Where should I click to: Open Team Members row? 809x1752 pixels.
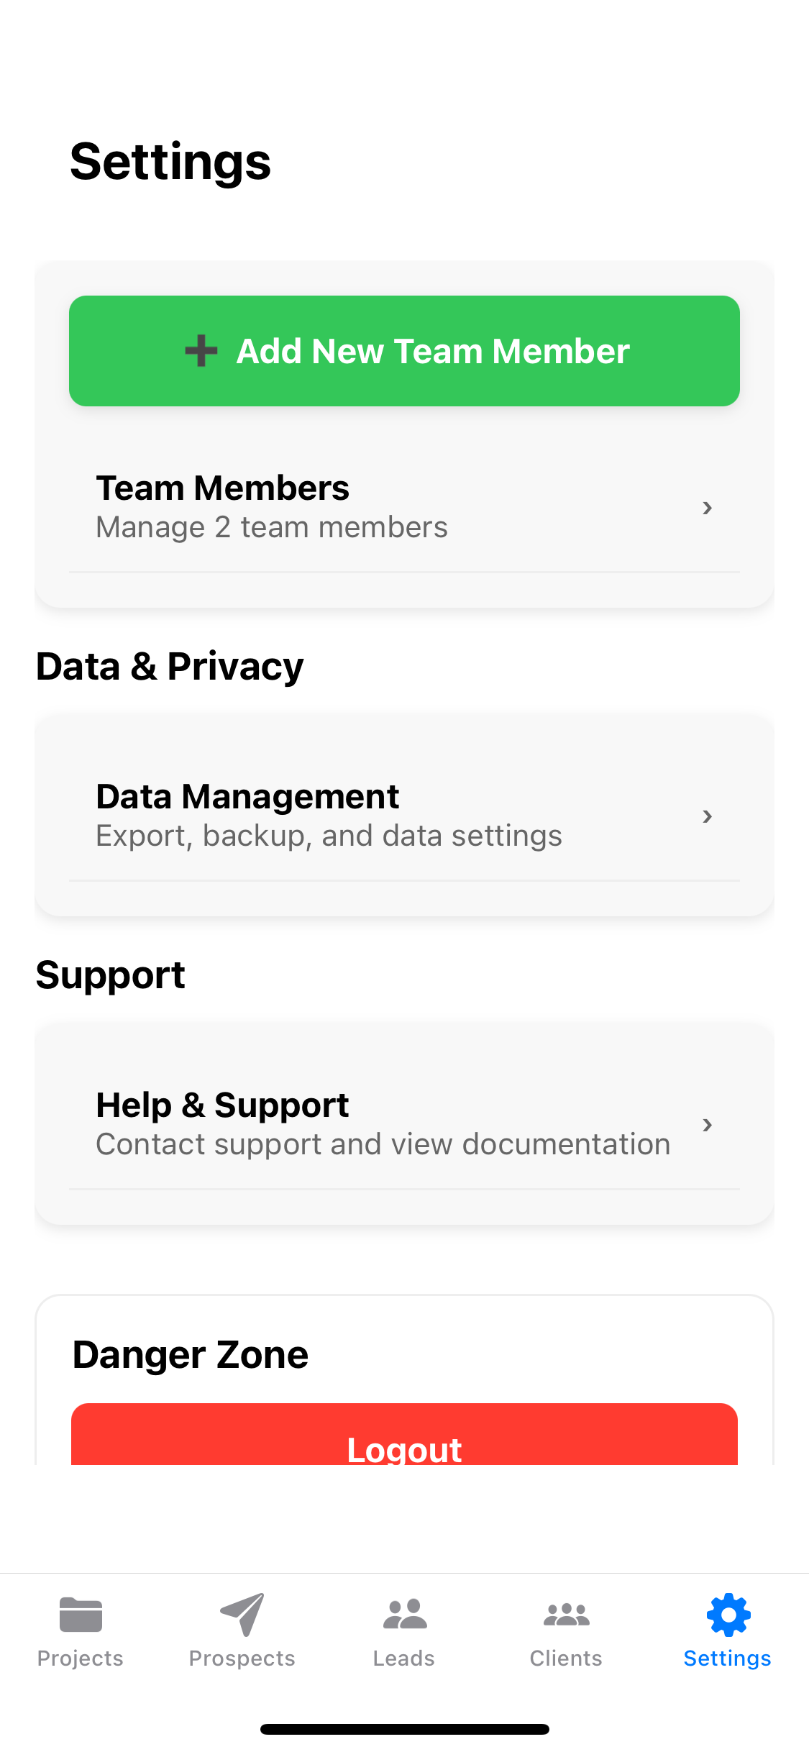404,508
